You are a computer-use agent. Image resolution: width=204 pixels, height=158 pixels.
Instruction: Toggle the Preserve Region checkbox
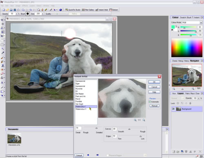click(108, 155)
